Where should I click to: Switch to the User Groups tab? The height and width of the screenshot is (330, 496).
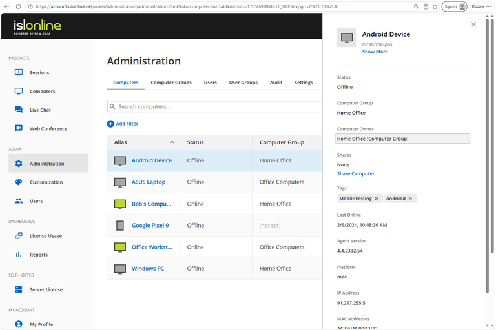coord(243,82)
